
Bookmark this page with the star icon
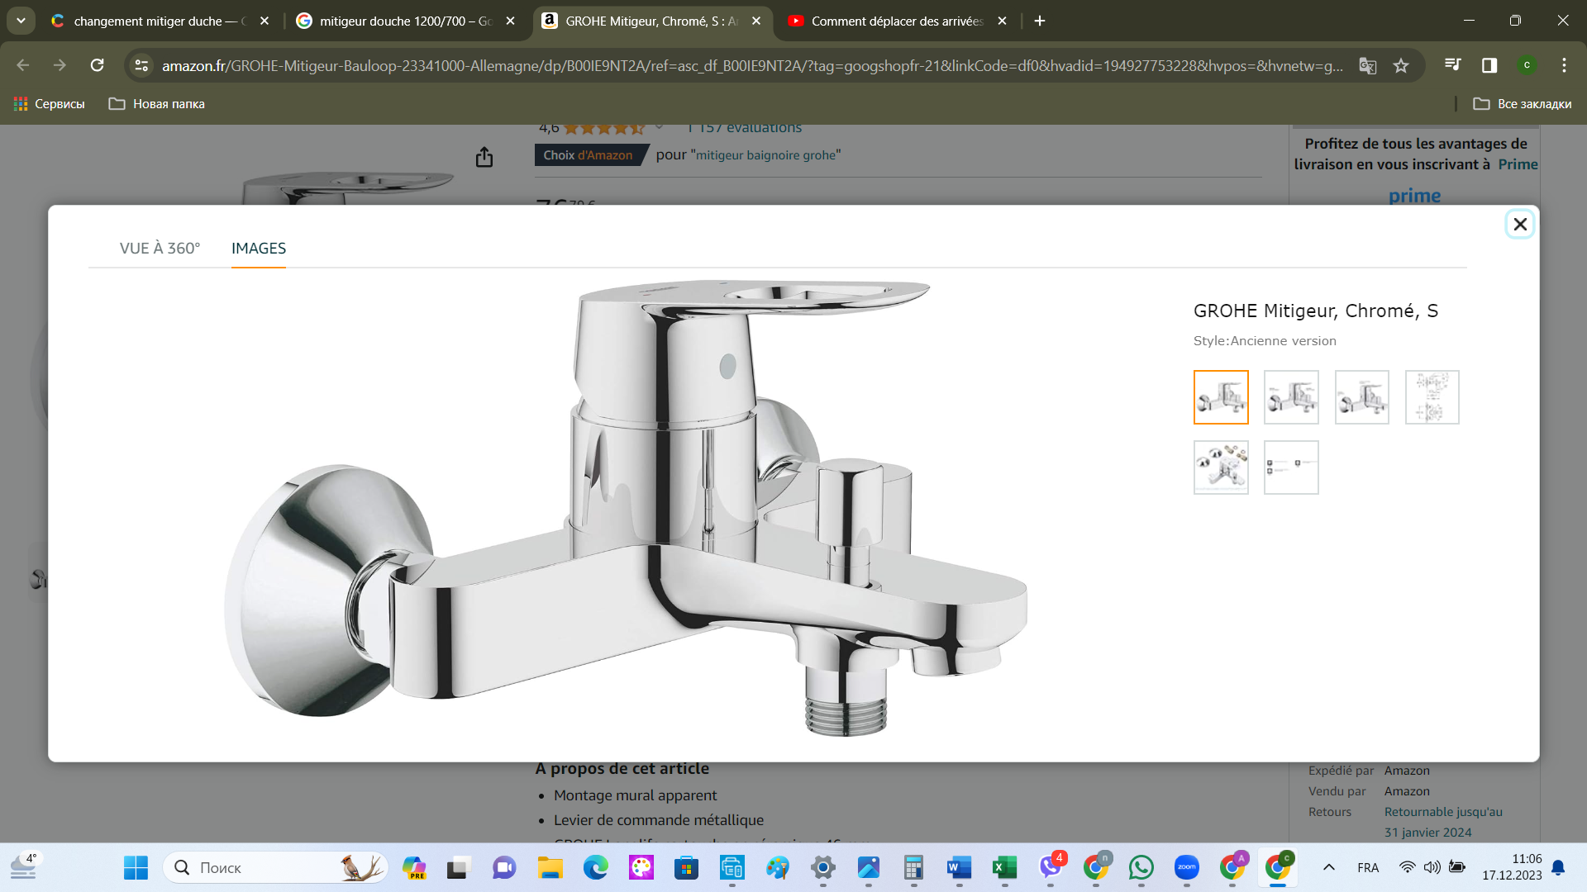1401,65
